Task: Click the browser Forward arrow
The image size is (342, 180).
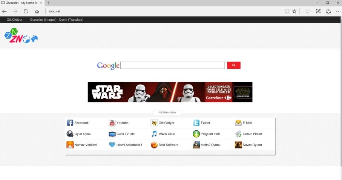Action: [x=15, y=11]
